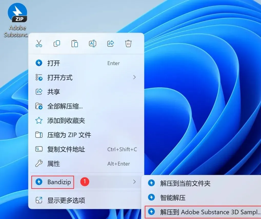Click the icon beside 显示更多选项

[x=39, y=200]
